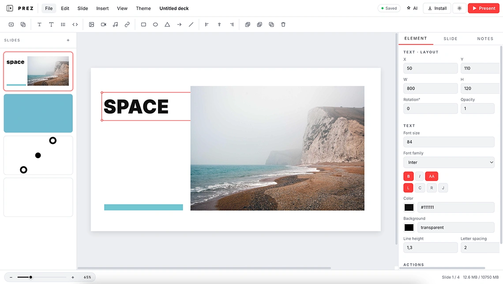Click the color hex #111111 field
503x284 pixels.
click(x=456, y=208)
